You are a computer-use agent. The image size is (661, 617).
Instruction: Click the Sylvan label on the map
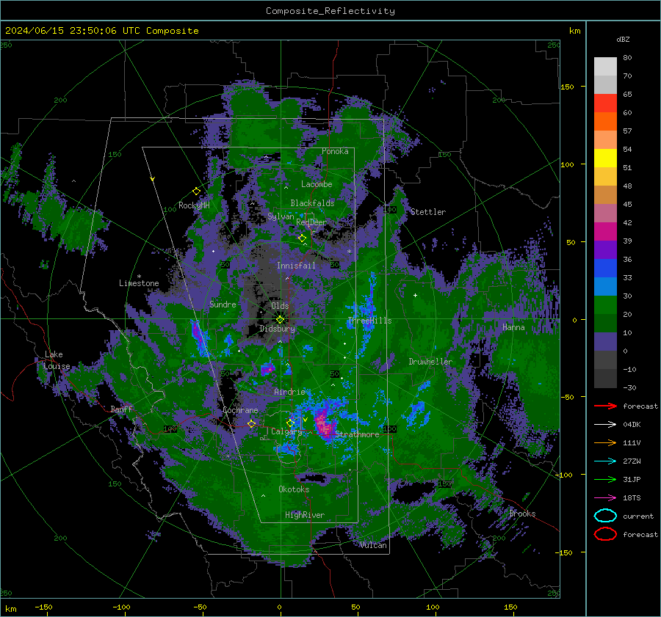pos(281,216)
